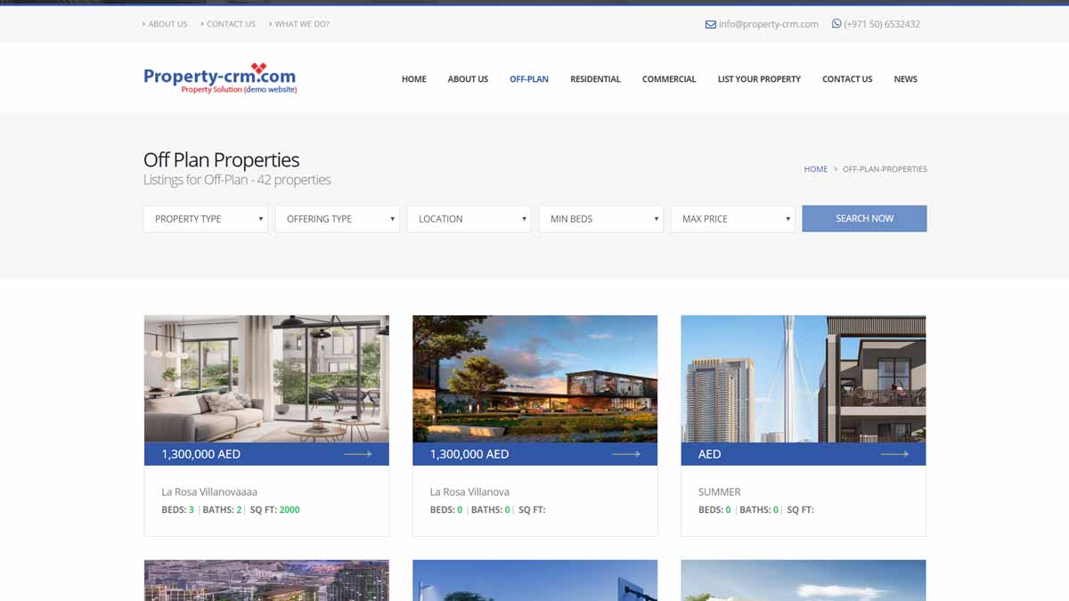
Task: Open the PROPERTY TYPE dropdown
Action: pos(206,219)
